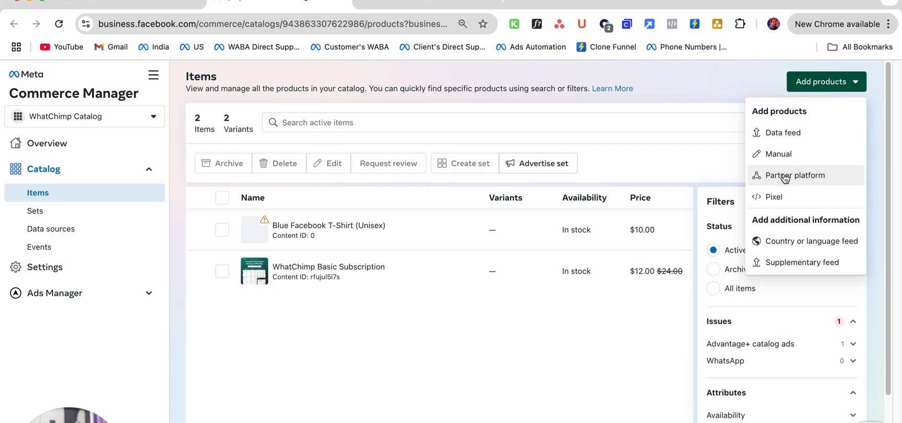The image size is (902, 423).
Task: Choose the All items status radio button
Action: [x=713, y=288]
